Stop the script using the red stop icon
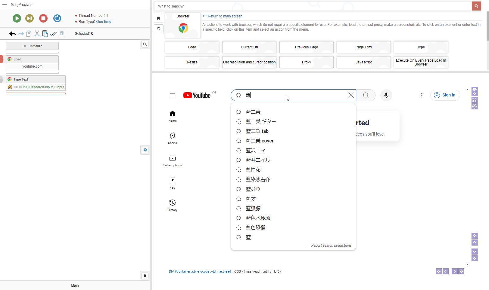The width and height of the screenshot is (489, 290). [43, 18]
